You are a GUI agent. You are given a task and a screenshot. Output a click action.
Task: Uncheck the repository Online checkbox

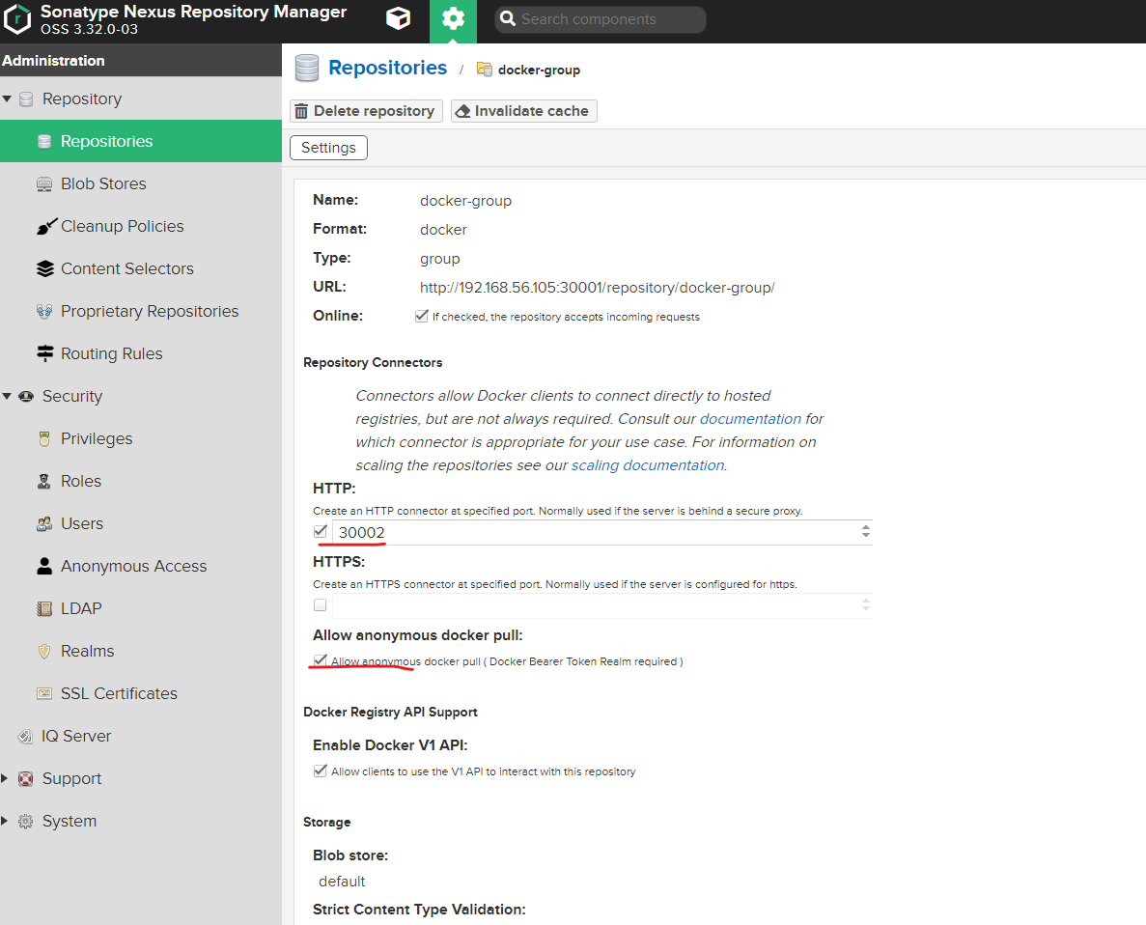421,316
